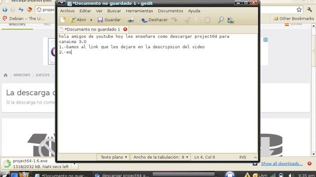Open the Archivo menu
The width and height of the screenshot is (316, 177).
tap(67, 11)
